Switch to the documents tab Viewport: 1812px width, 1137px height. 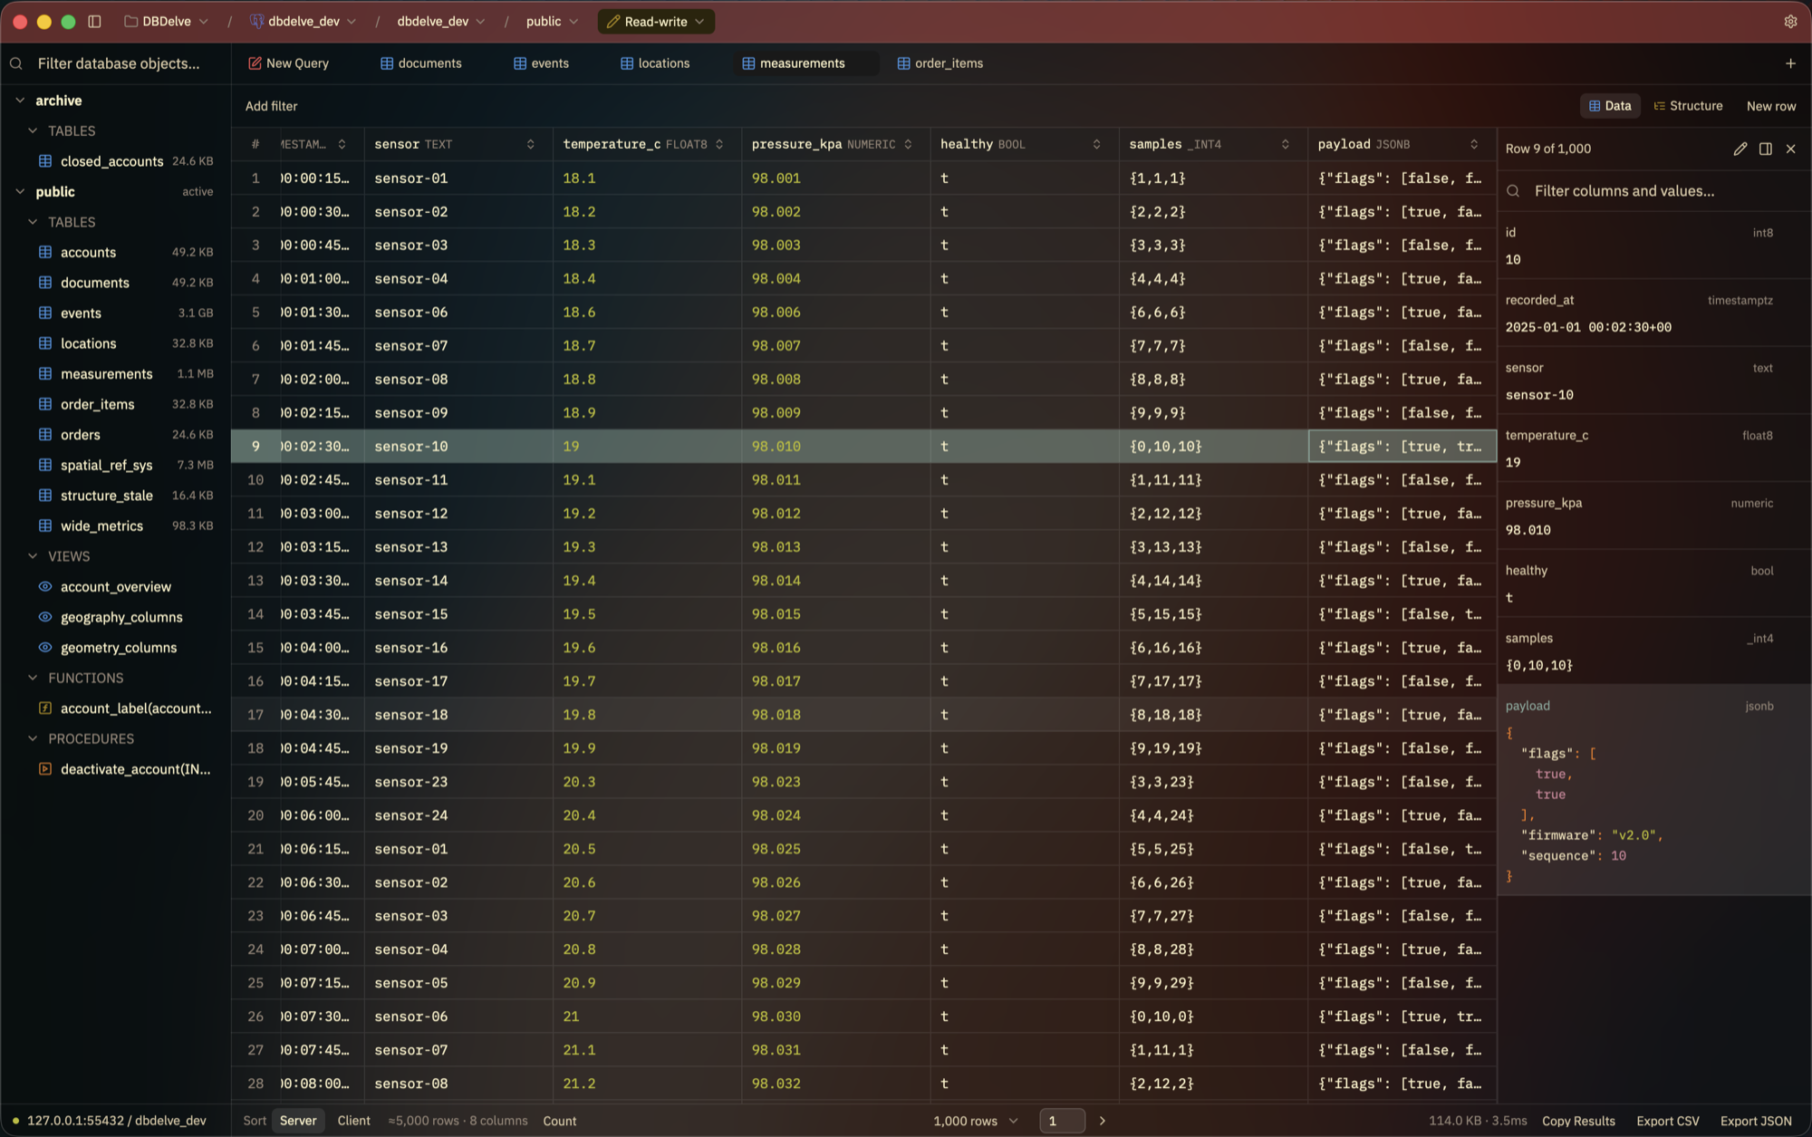[421, 63]
